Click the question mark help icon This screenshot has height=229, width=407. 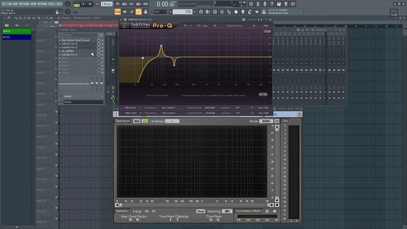click(x=272, y=4)
